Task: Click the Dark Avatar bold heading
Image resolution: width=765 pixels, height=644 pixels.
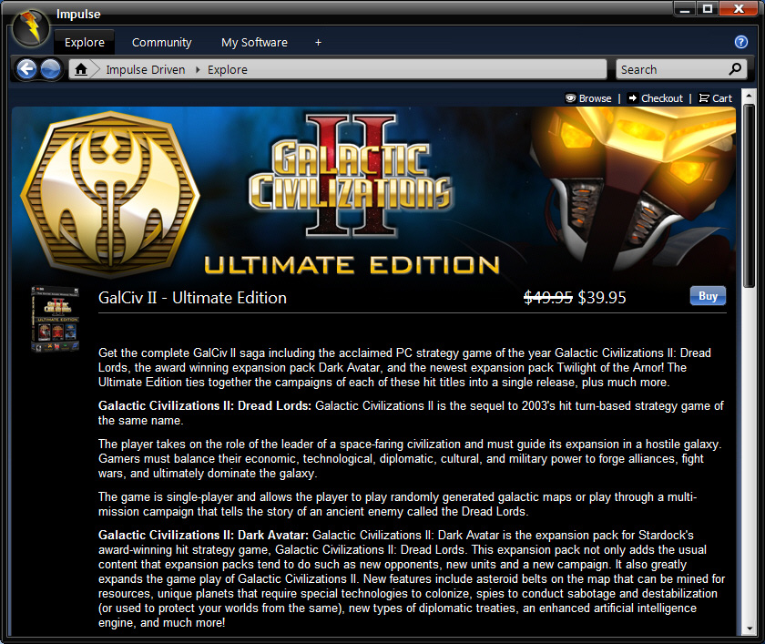Action: tap(203, 536)
